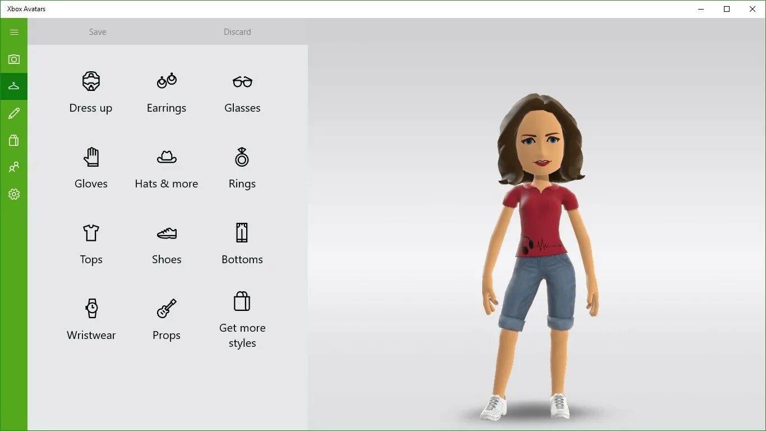The width and height of the screenshot is (766, 431).
Task: Open the Glasses category
Action: pyautogui.click(x=242, y=93)
